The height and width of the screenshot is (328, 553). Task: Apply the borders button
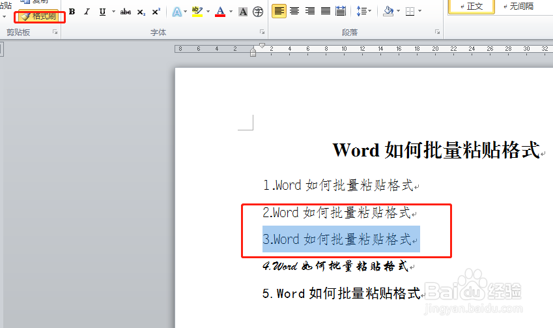pyautogui.click(x=410, y=11)
